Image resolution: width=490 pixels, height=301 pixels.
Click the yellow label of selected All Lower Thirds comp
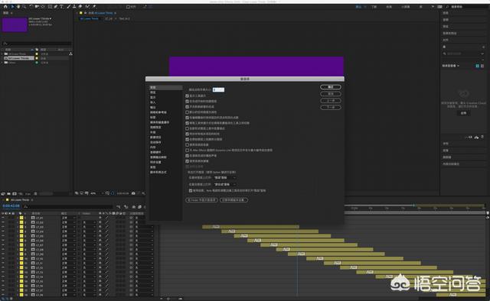point(37,58)
